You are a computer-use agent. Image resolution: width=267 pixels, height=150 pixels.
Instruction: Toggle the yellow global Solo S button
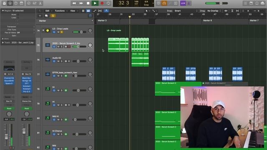tap(53, 16)
